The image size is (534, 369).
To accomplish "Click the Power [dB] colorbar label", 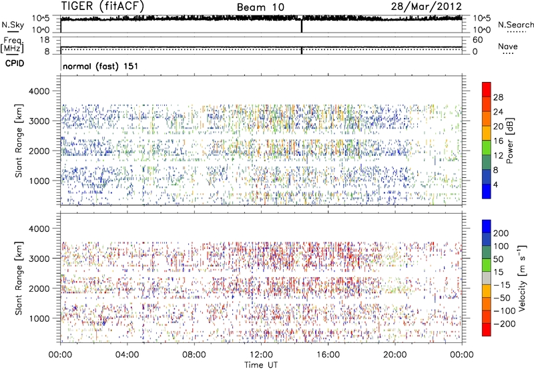I will [x=510, y=141].
